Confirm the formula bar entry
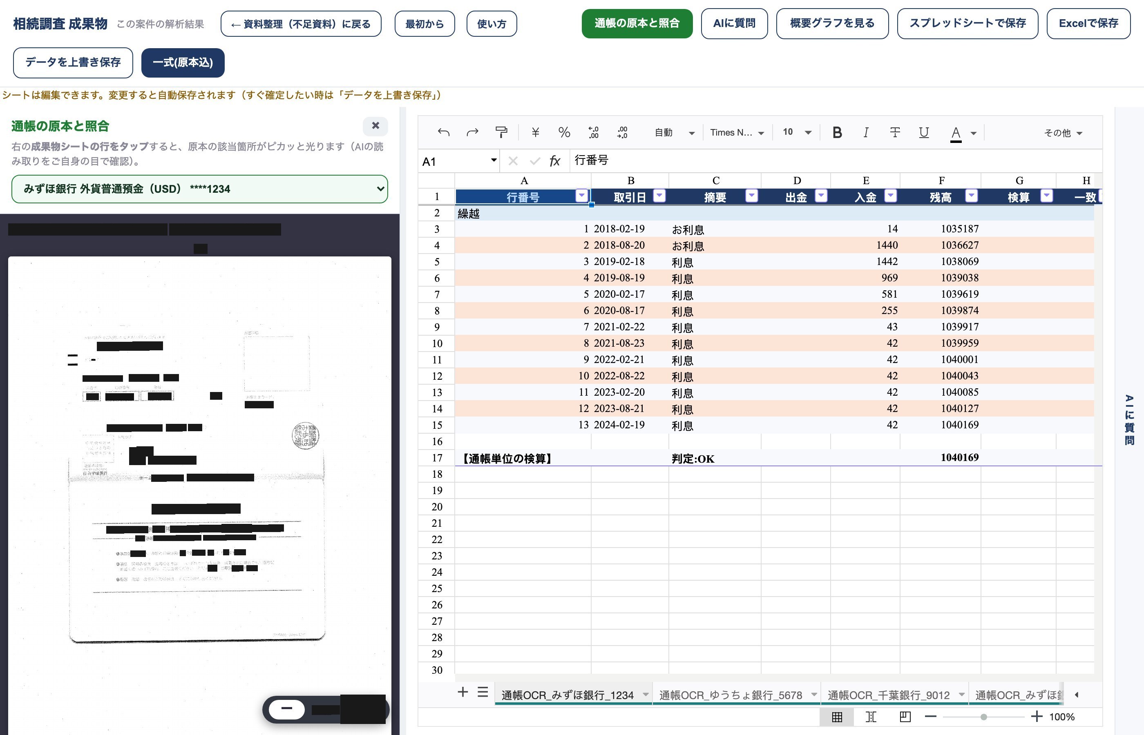Screen dimensions: 1144x735 tap(534, 161)
